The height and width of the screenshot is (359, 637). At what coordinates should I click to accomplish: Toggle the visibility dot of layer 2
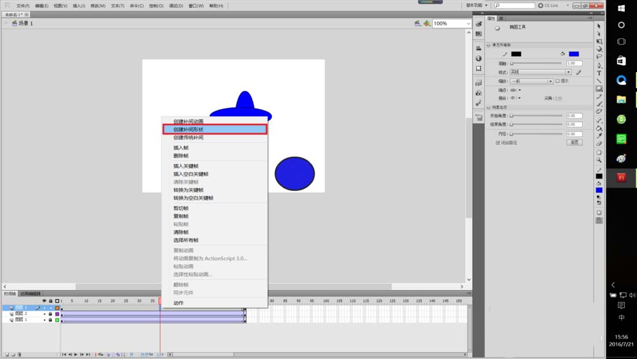(x=45, y=314)
